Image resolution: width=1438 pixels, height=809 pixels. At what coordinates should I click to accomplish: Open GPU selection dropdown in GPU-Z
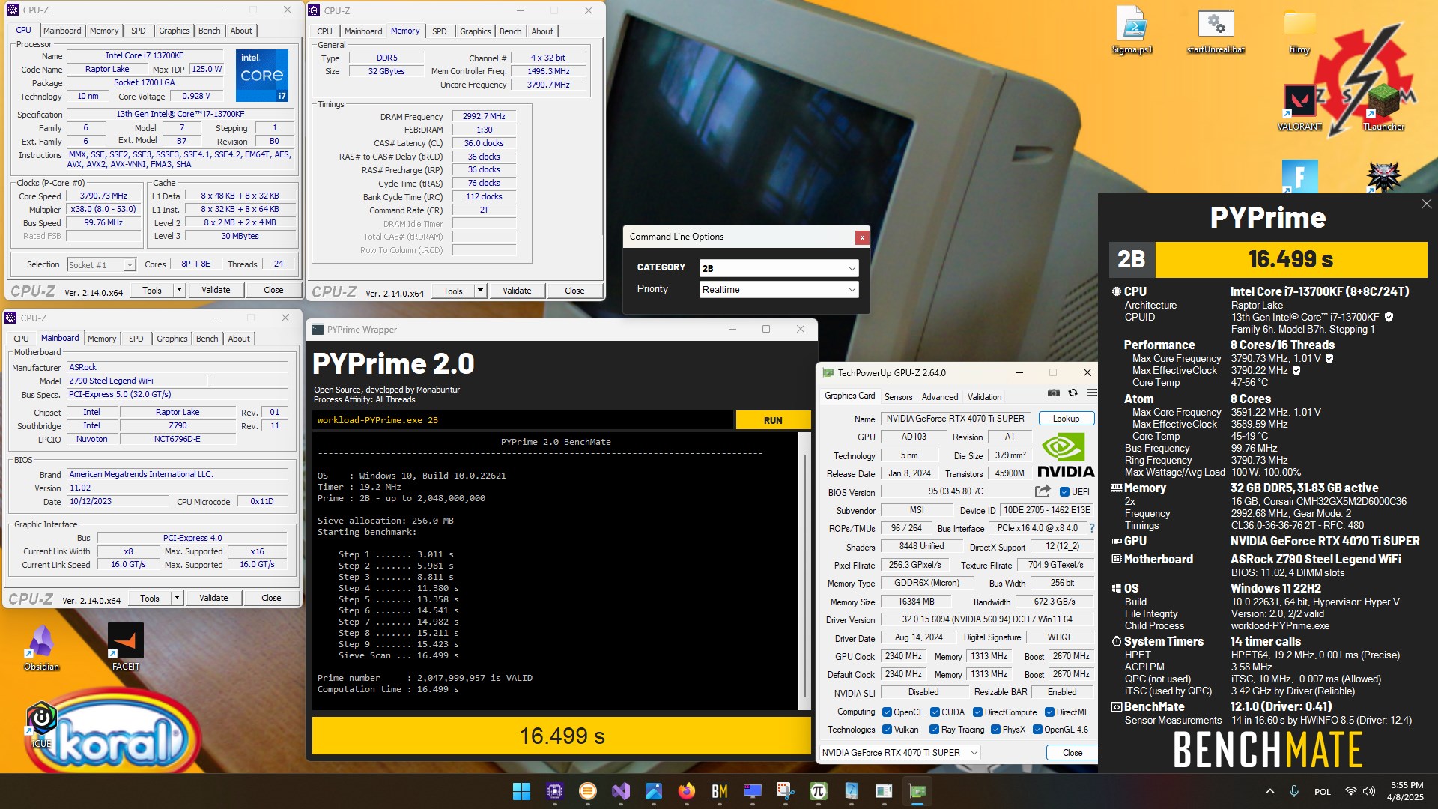pos(899,753)
